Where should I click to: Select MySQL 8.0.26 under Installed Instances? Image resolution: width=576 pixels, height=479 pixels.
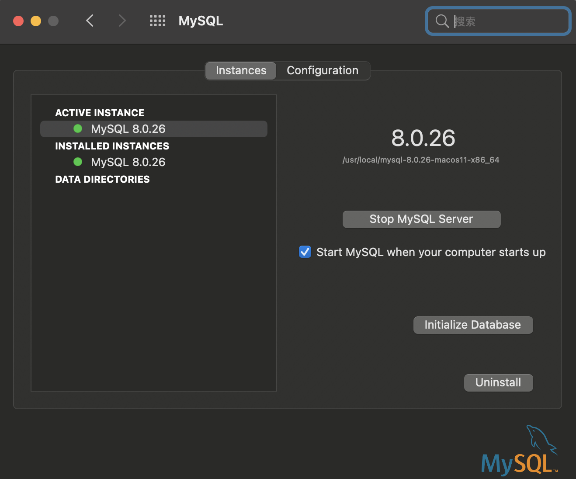[128, 162]
